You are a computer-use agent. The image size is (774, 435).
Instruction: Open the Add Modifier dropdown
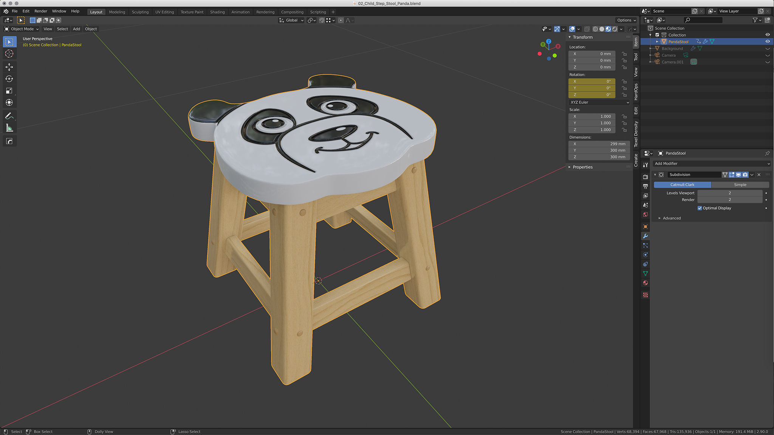coord(712,164)
